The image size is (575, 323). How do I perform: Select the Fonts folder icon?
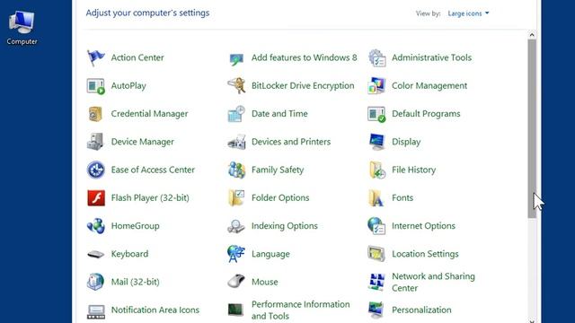point(376,198)
